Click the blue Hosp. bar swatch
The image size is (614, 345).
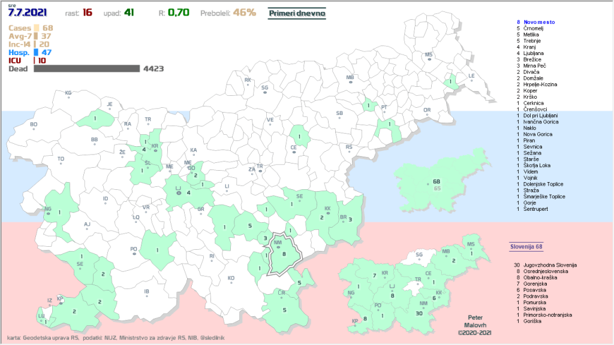click(x=36, y=53)
